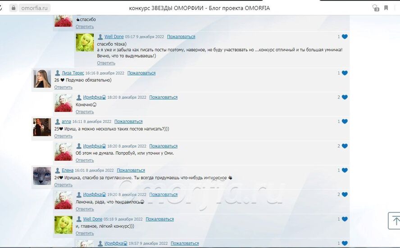Reply to Елена's comment with Ответить
Image resolution: width=400 pixels, height=248 pixels.
[x=63, y=185]
